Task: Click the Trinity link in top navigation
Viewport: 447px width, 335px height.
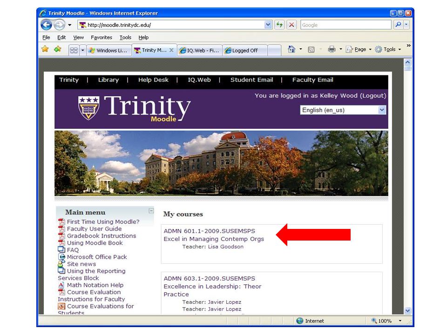Action: pos(69,80)
